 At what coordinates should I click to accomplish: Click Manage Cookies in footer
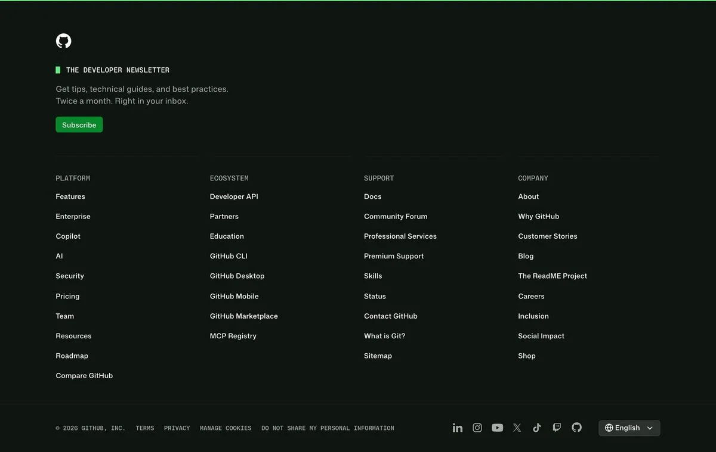pos(226,428)
